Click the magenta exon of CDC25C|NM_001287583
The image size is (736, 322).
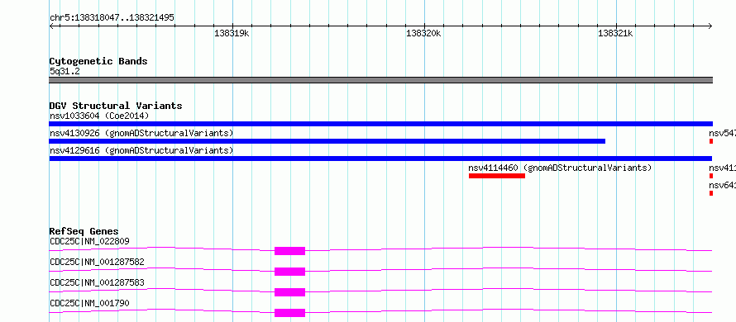coord(289,292)
